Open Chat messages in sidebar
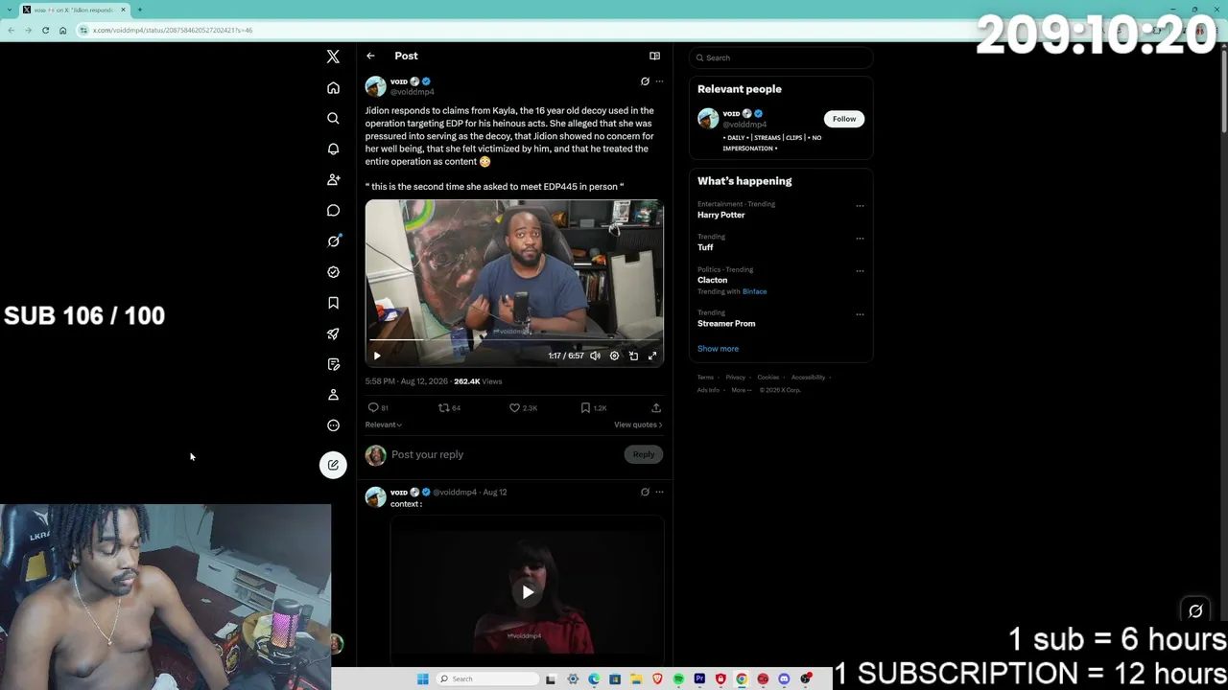The image size is (1228, 690). [333, 211]
